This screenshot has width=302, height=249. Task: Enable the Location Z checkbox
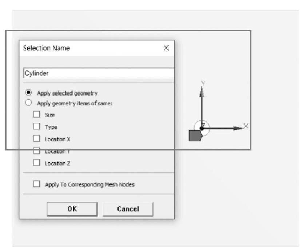click(36, 163)
